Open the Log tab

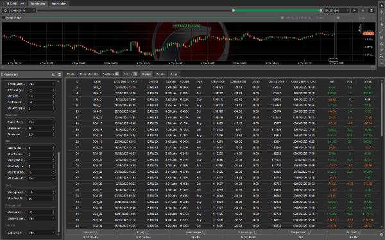pos(174,74)
